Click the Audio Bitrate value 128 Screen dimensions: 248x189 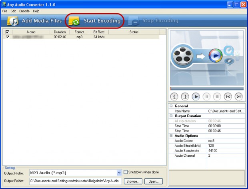(211, 146)
